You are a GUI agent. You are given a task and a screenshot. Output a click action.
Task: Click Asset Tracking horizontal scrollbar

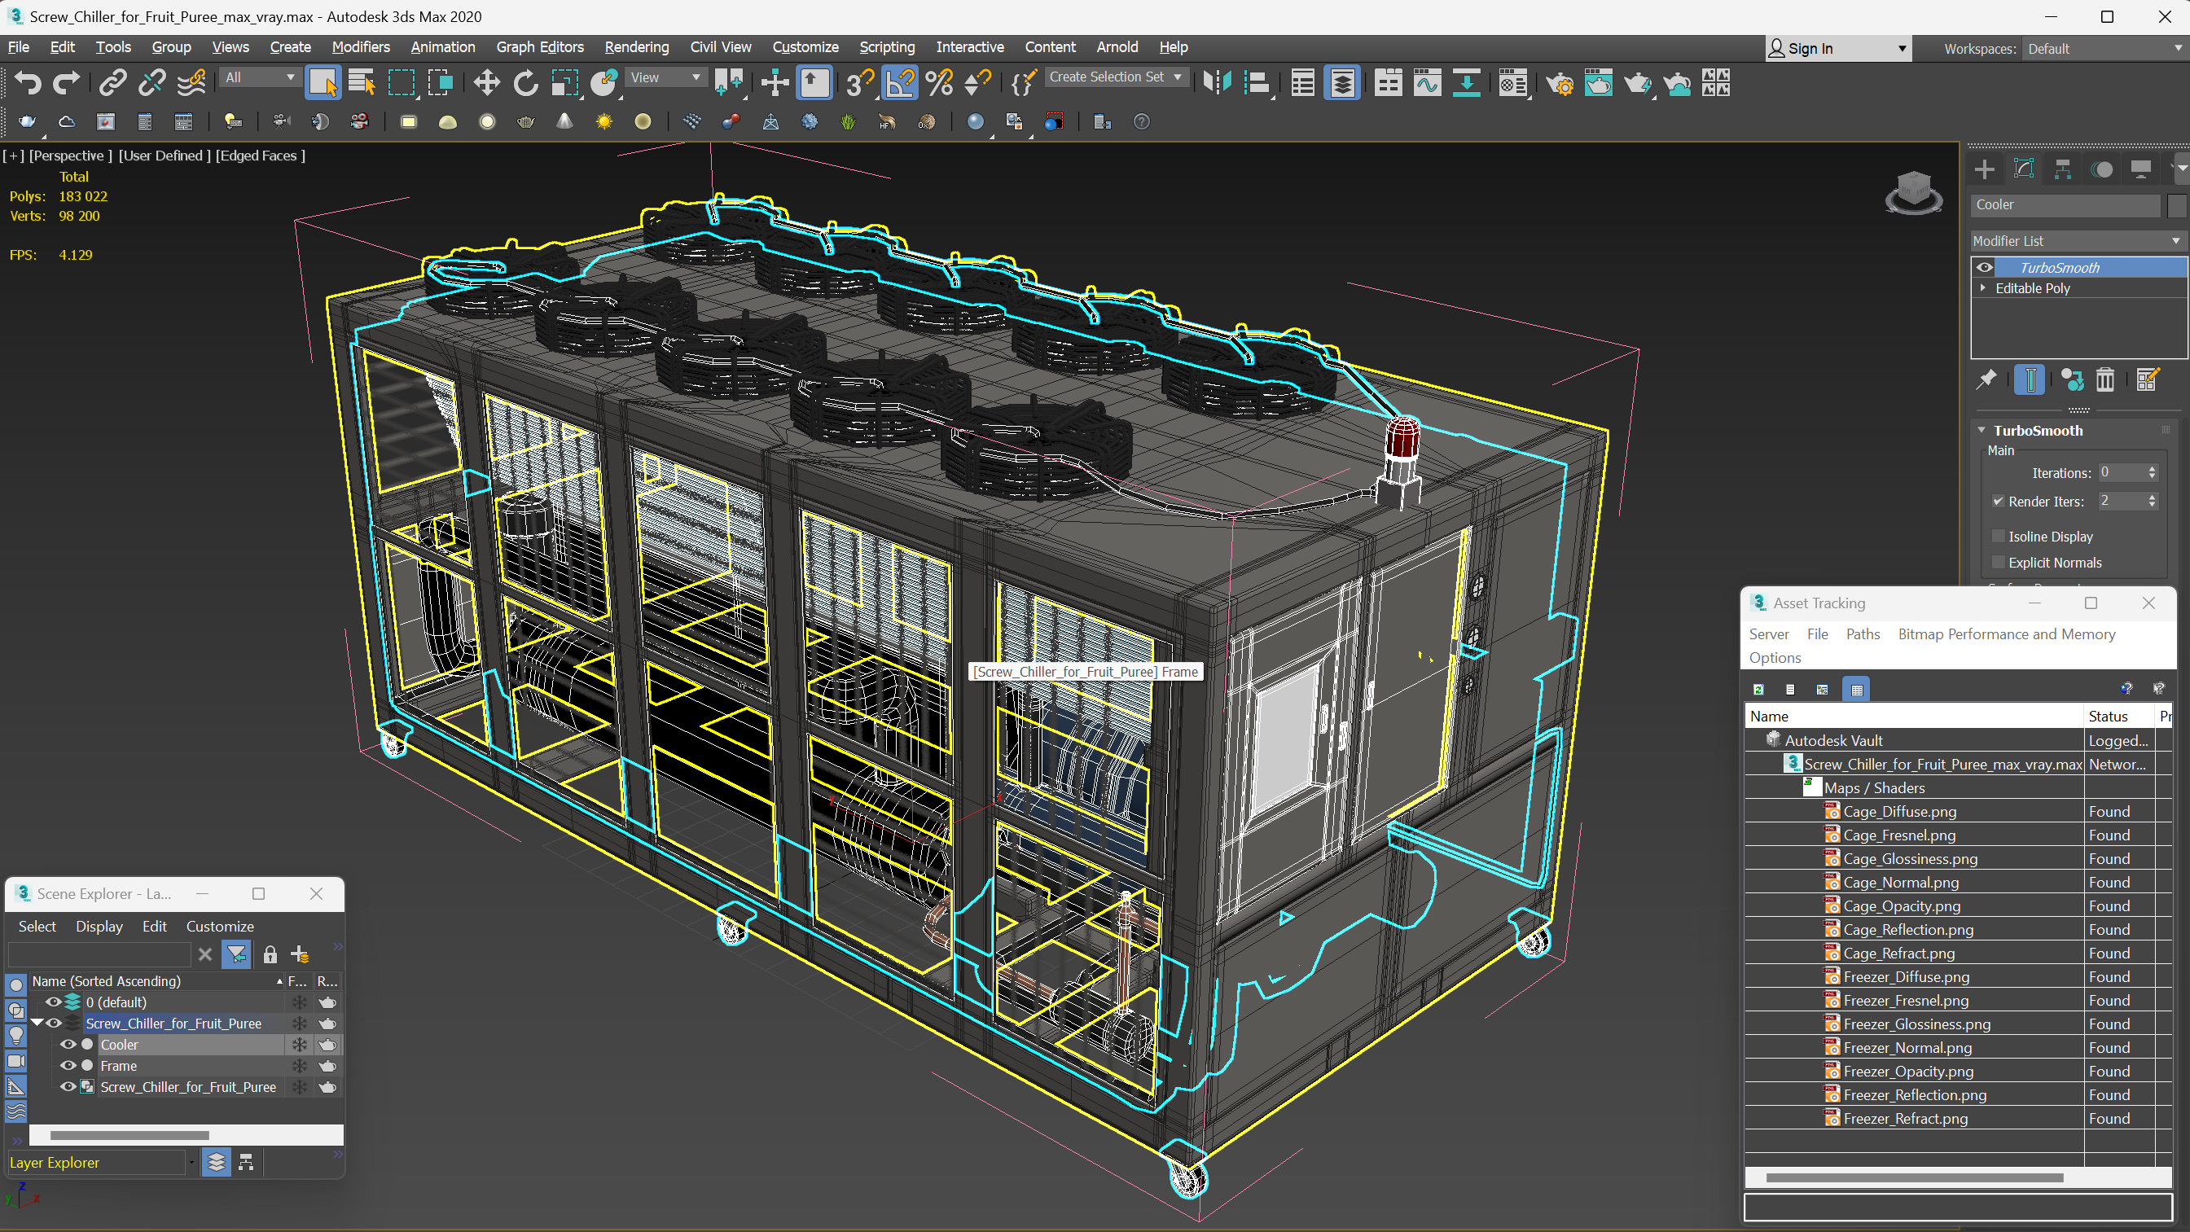[x=1914, y=1177]
